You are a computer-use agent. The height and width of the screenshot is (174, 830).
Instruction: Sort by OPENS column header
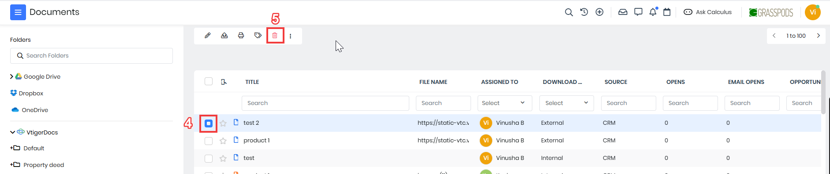[676, 82]
